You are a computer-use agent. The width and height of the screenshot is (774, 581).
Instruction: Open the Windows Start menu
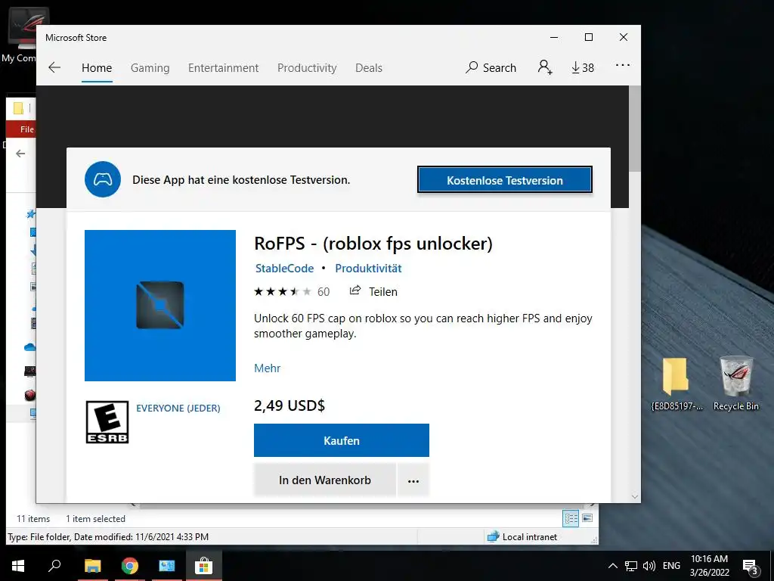pyautogui.click(x=18, y=566)
